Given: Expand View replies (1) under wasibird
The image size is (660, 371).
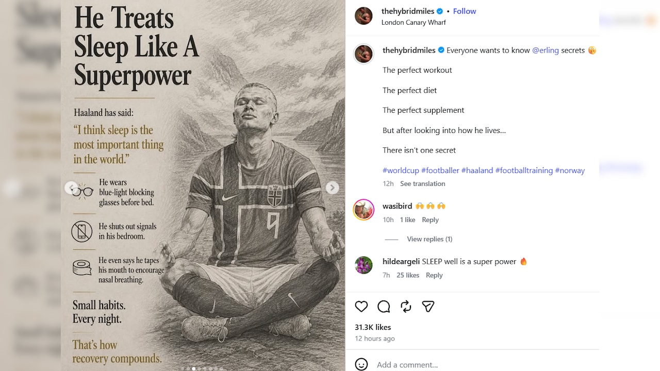Looking at the screenshot, I should (430, 239).
